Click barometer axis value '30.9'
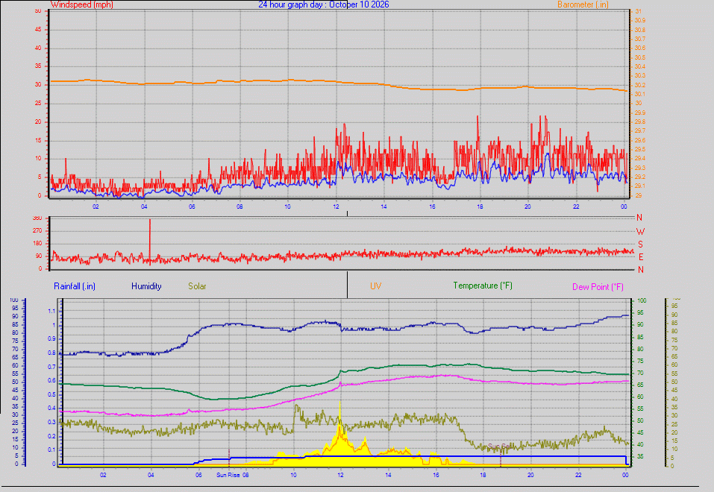 [640, 20]
